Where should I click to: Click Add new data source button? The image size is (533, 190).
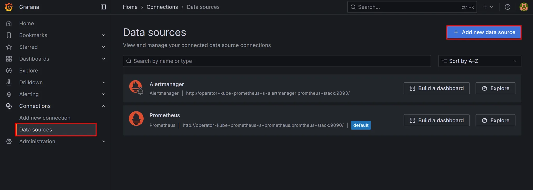pos(484,32)
